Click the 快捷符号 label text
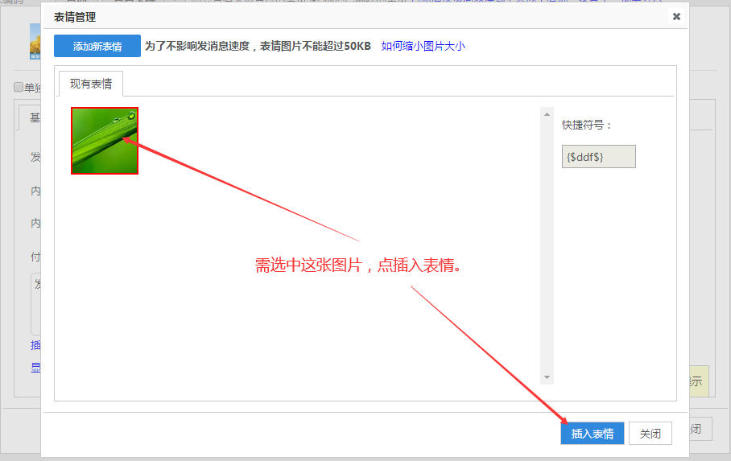 (587, 125)
